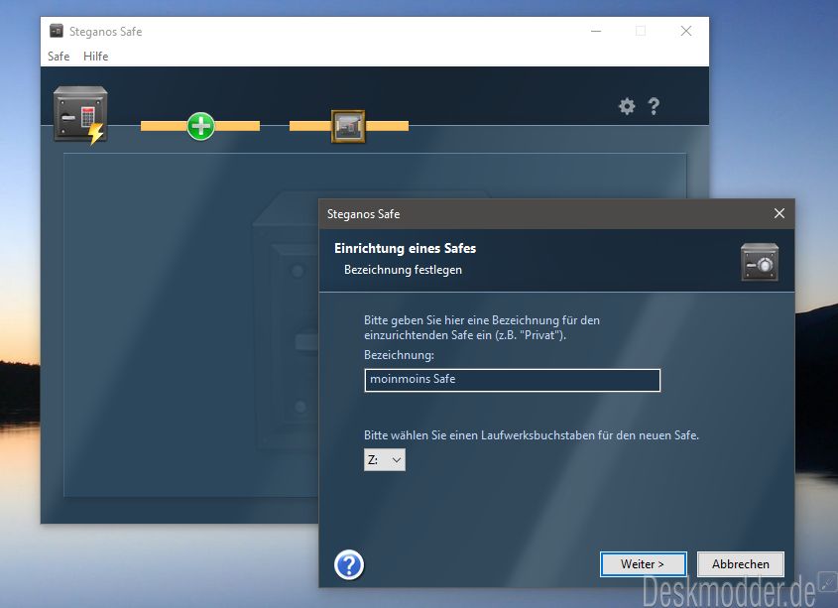Screen dimensions: 838x608
Task: Click the framed safe icon in toolbar
Action: point(348,126)
